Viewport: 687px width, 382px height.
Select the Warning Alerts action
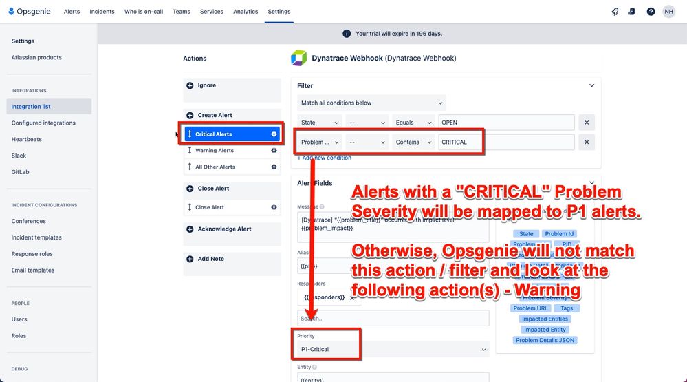(x=232, y=151)
